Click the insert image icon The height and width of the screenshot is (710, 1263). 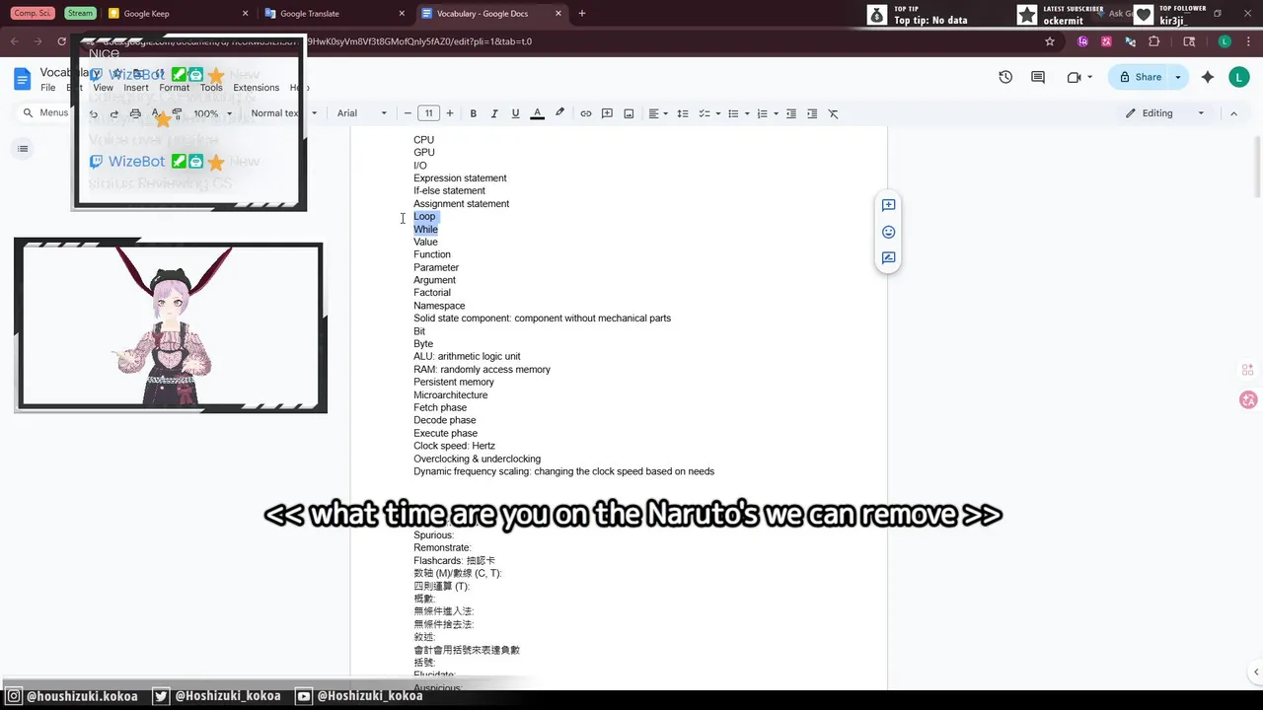[x=629, y=113]
